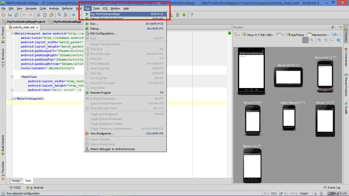This screenshot has height=196, width=349.
Task: Open Preview panel gear settings
Action: pos(333,27)
